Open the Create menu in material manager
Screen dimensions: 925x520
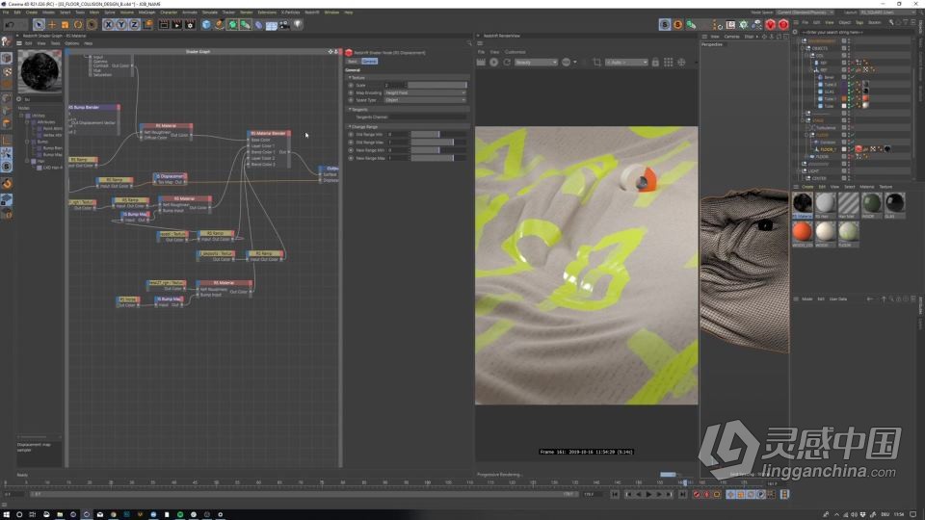807,186
